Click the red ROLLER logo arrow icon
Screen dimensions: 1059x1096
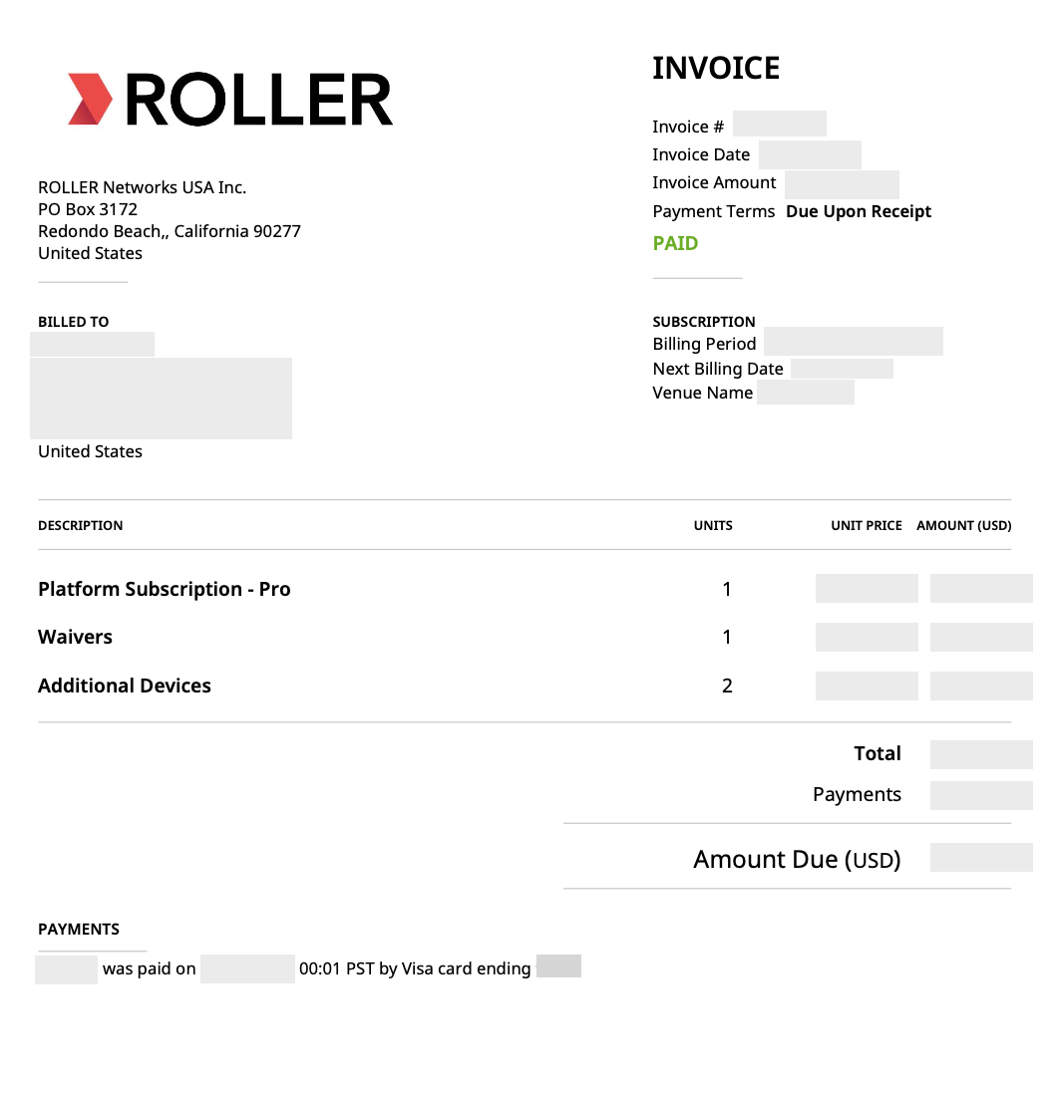(x=89, y=100)
